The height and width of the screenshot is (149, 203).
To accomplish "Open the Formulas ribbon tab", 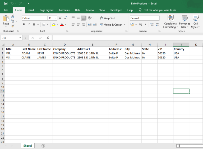I will [x=64, y=10].
